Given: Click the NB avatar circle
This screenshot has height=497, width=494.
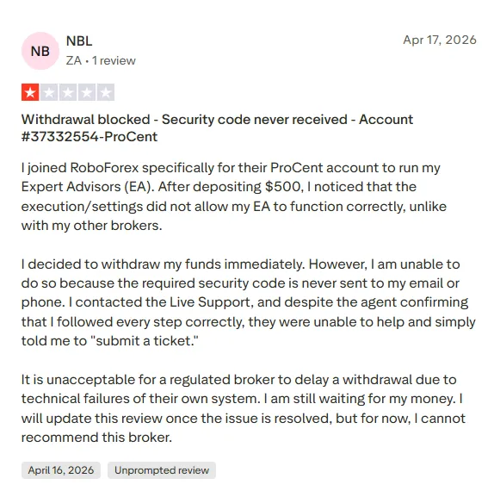Looking at the screenshot, I should (x=40, y=51).
